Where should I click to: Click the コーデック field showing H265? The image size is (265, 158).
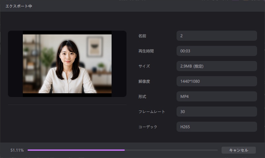[217, 127]
